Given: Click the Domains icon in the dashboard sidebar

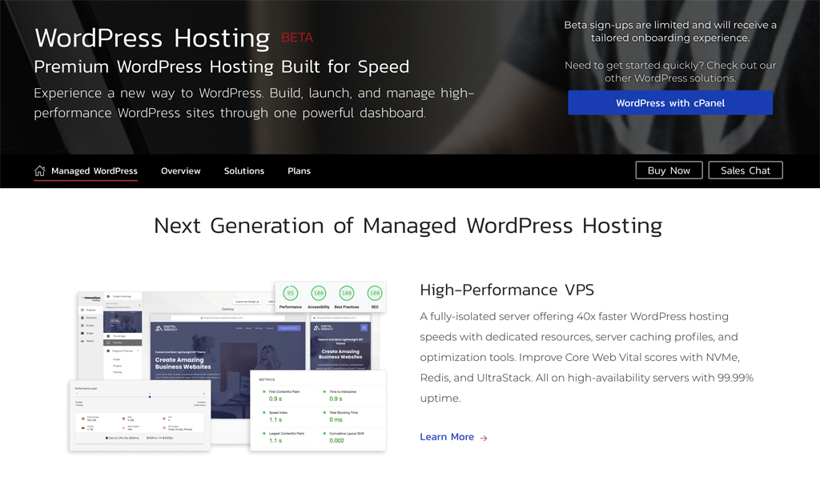Looking at the screenshot, I should coord(82,318).
